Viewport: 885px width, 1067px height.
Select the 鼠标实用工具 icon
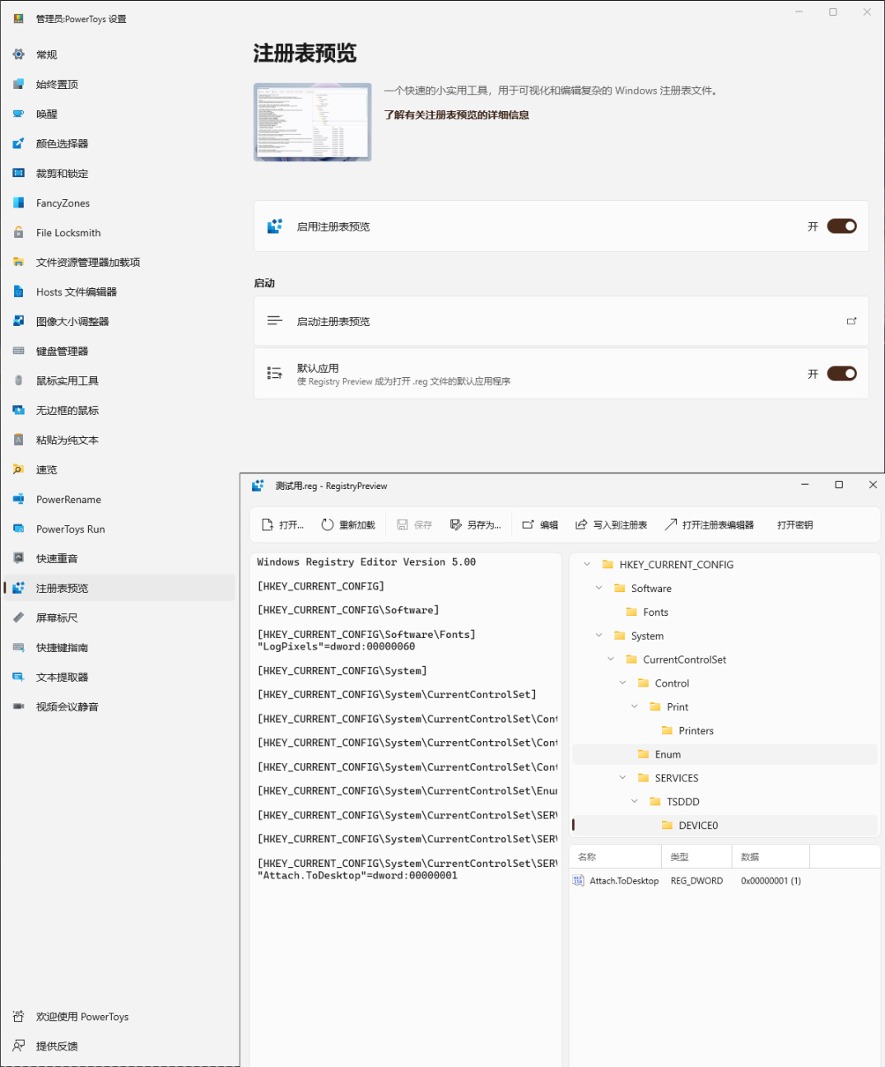[x=18, y=380]
